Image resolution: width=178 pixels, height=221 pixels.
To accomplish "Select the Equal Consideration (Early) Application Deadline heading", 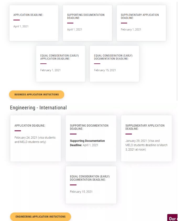I will [x=60, y=57].
